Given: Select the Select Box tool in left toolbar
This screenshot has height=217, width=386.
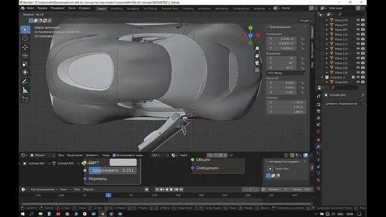Looking at the screenshot, I should pyautogui.click(x=25, y=30).
